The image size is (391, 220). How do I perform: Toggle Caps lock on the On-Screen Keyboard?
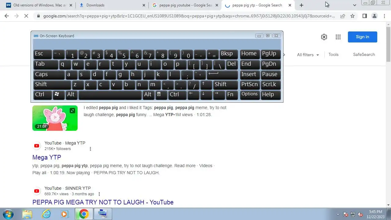pyautogui.click(x=49, y=75)
